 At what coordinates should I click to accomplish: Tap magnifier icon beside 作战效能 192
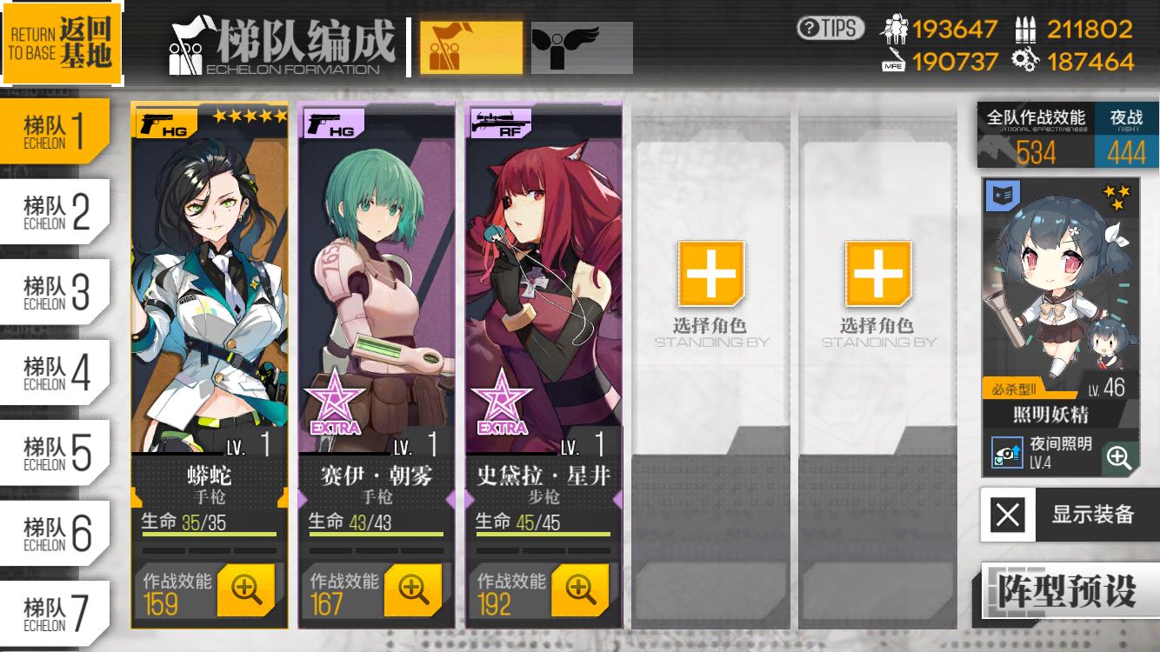(x=580, y=589)
